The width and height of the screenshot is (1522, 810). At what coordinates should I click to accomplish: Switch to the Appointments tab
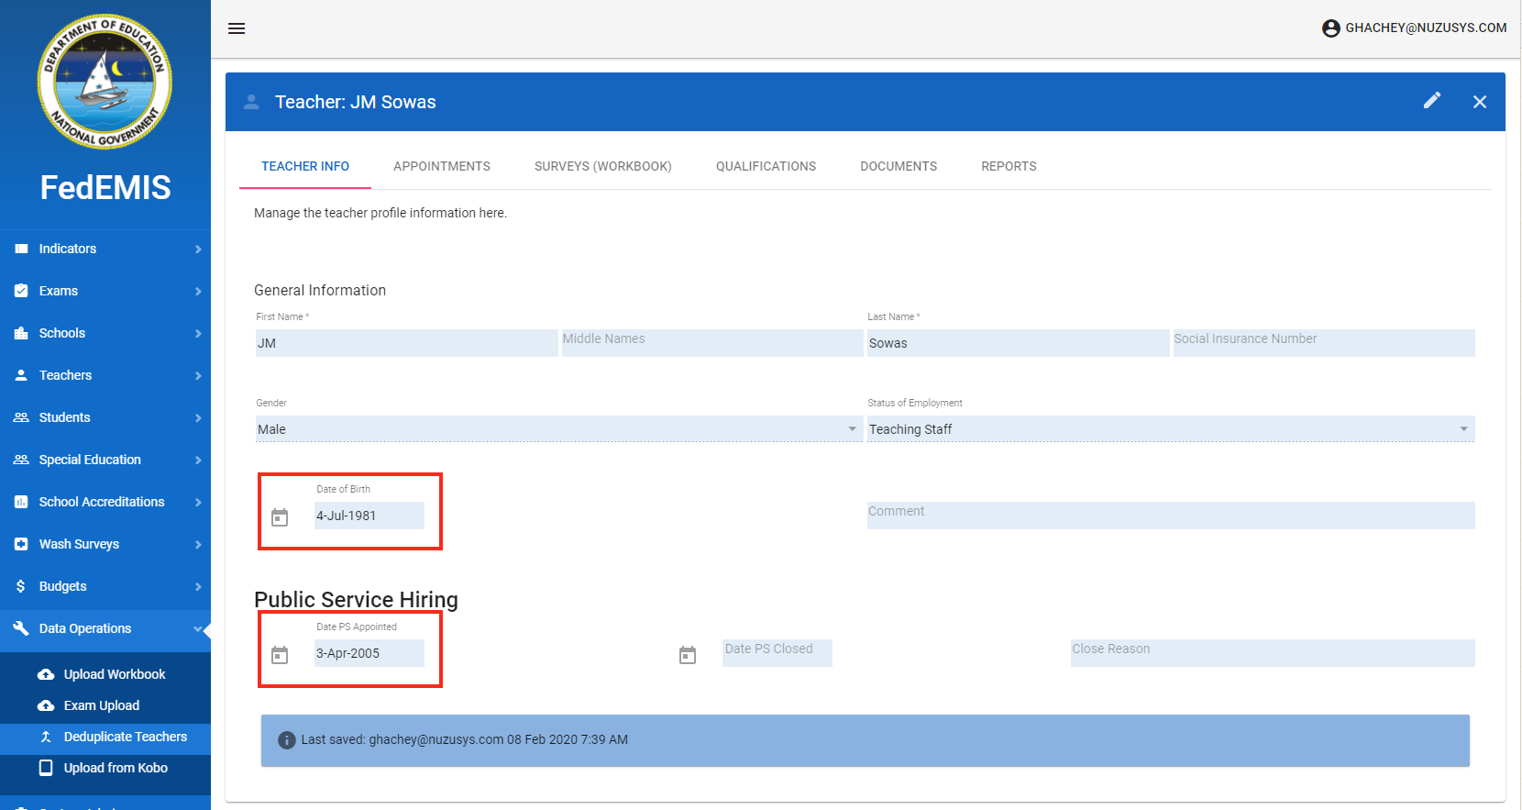(x=441, y=166)
